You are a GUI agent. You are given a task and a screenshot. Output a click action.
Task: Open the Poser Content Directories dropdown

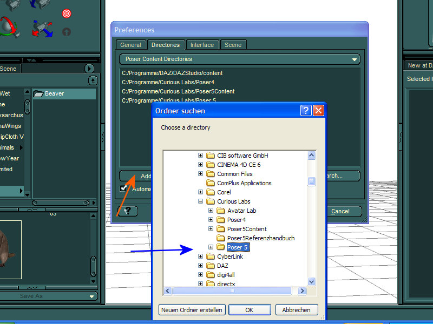(240, 59)
